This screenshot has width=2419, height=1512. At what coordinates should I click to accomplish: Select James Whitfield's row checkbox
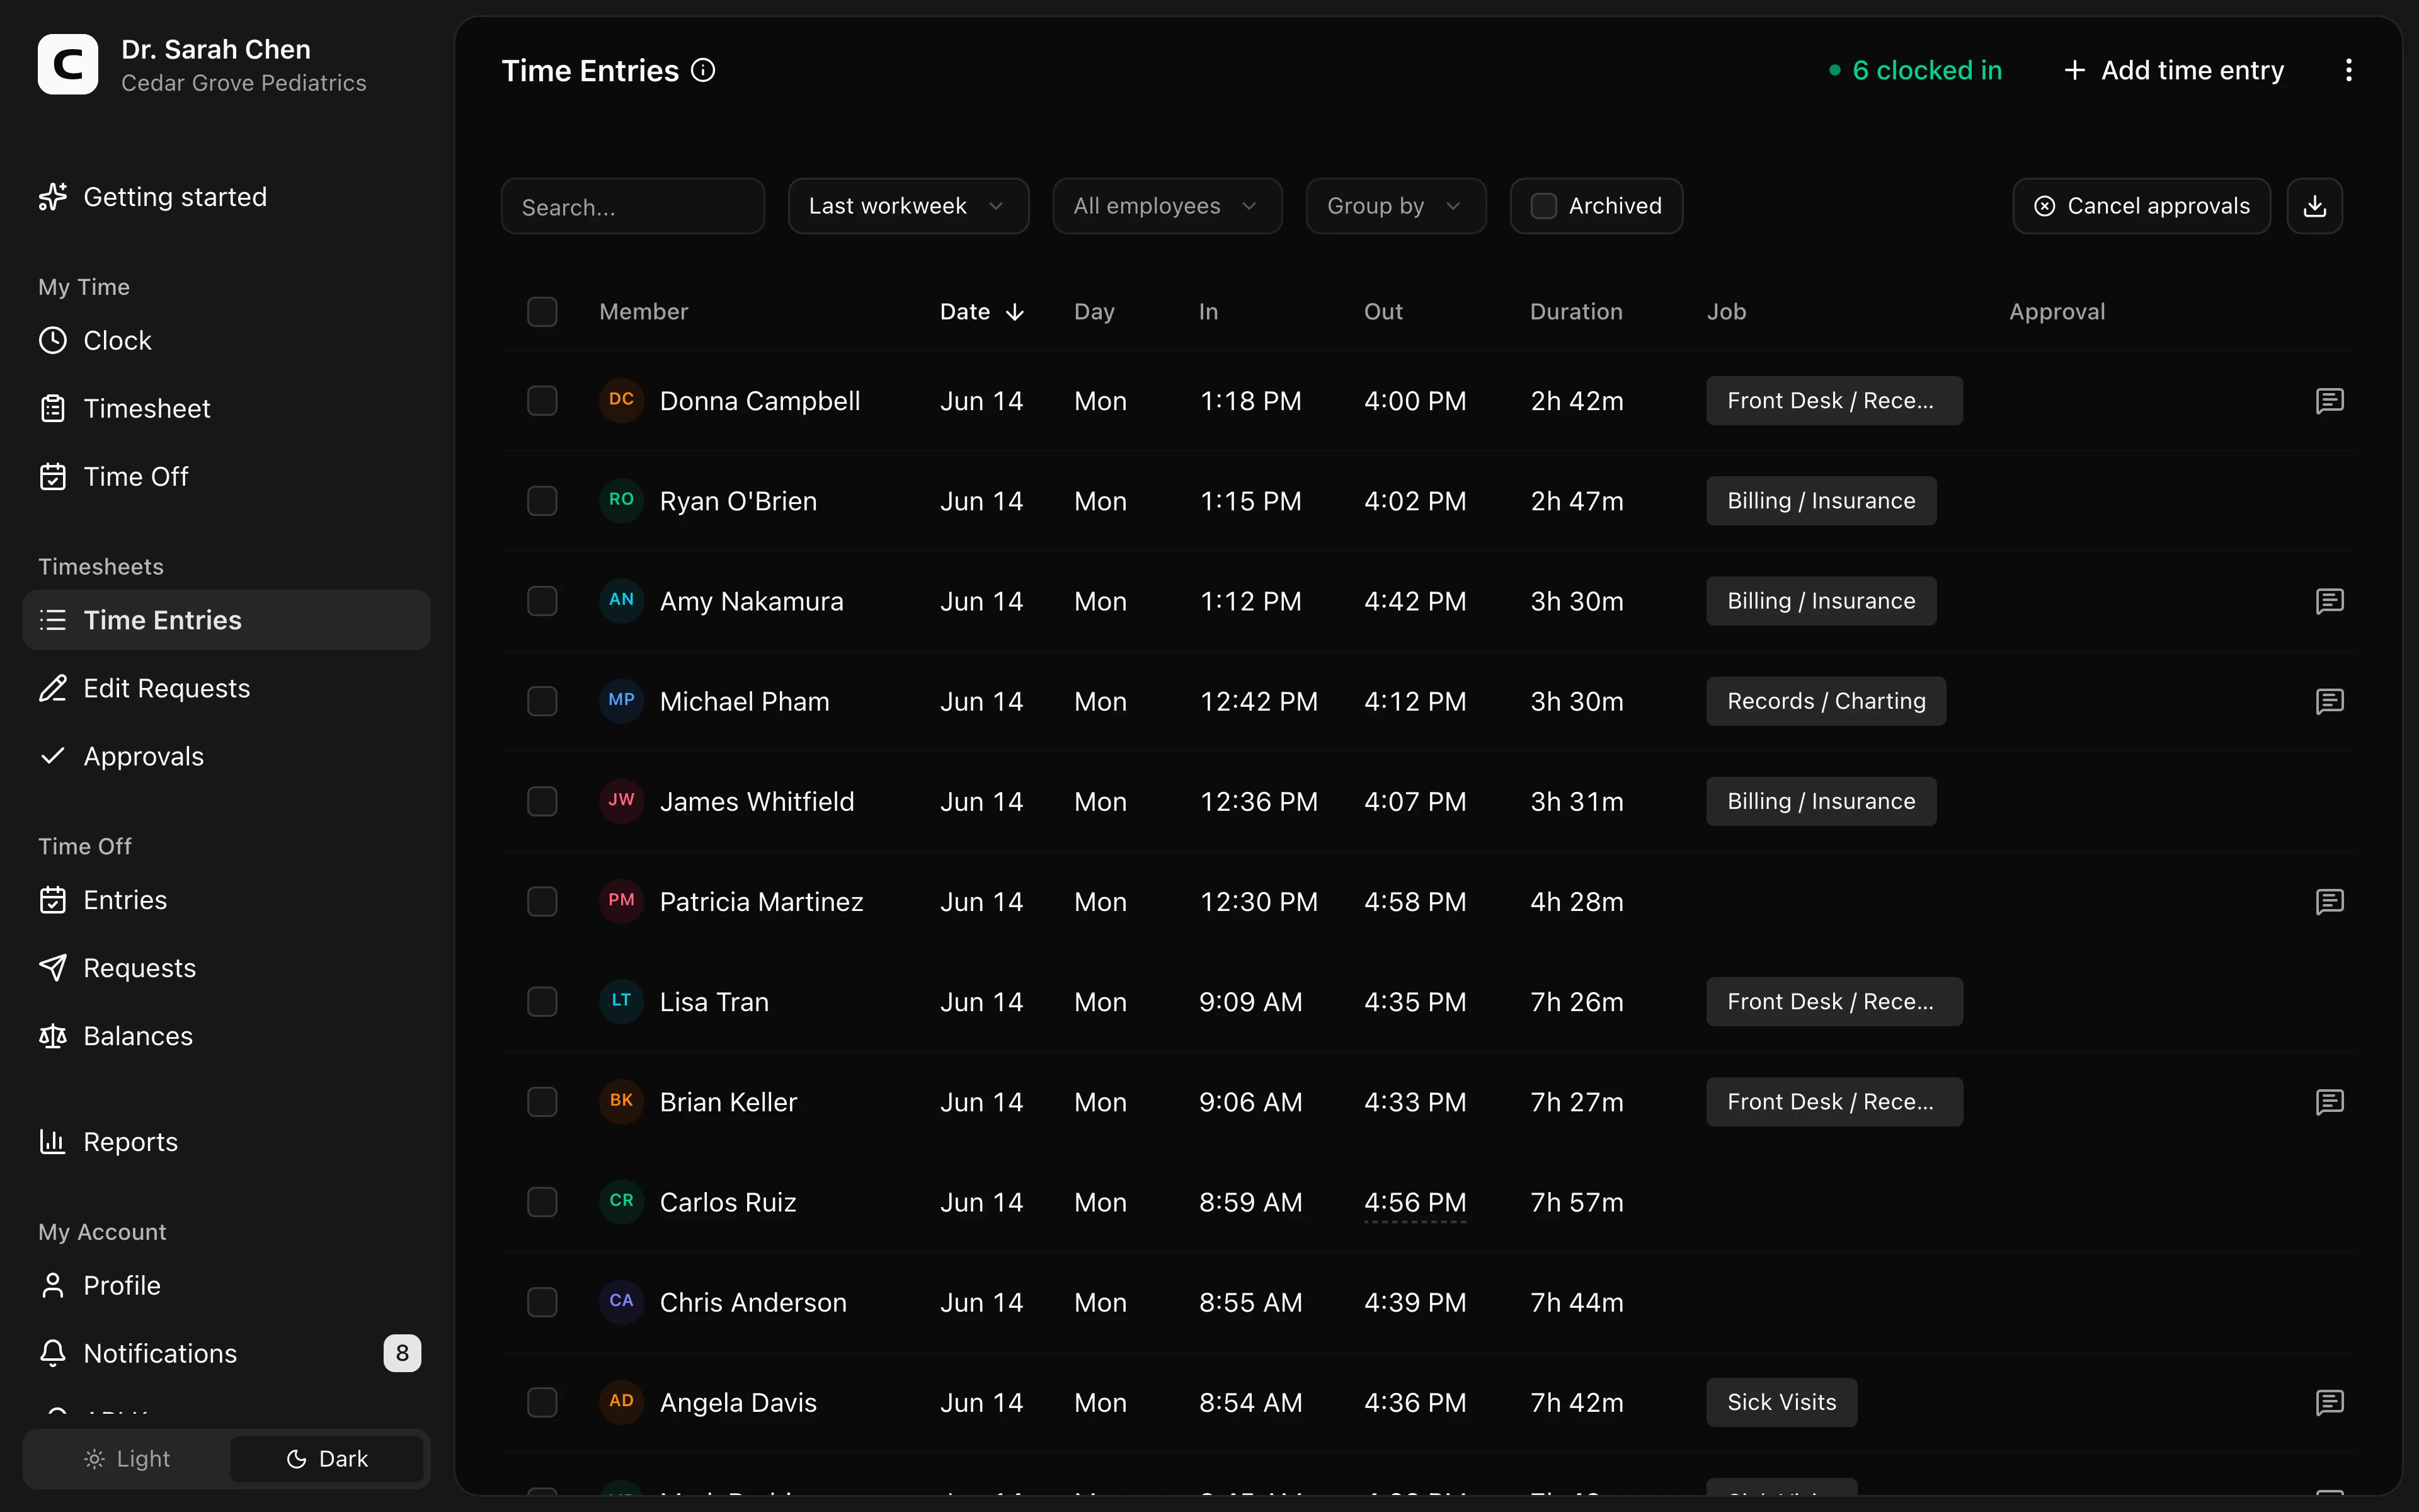pos(542,801)
